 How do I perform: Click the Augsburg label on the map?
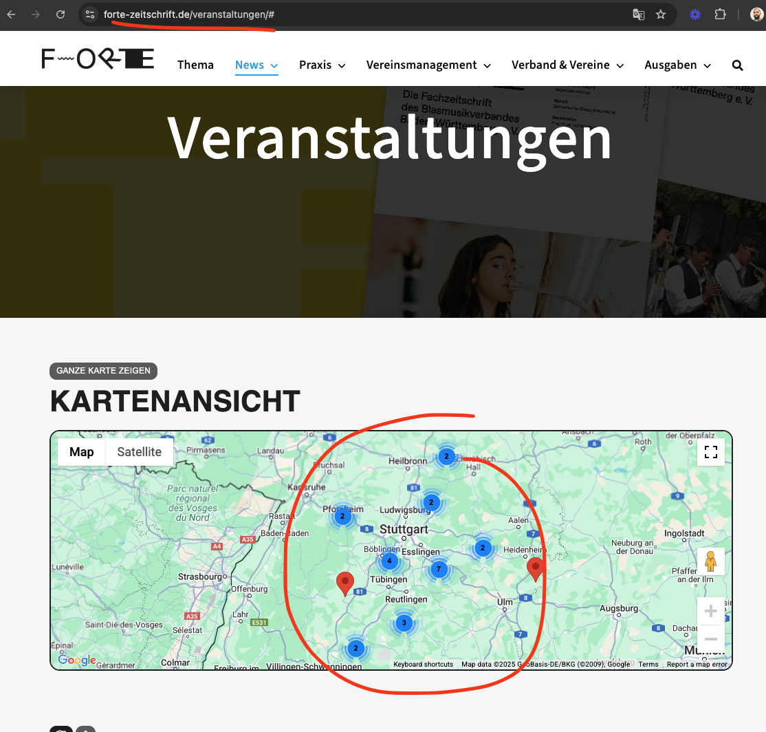tap(619, 608)
